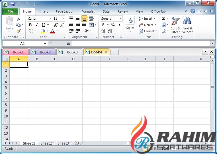Click Middle Align icon

point(78,19)
